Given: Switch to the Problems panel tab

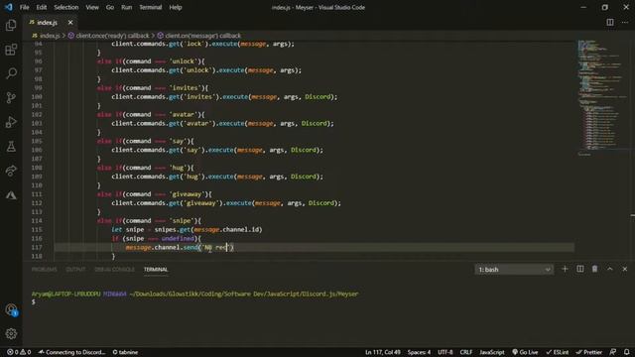Looking at the screenshot, I should [44, 269].
